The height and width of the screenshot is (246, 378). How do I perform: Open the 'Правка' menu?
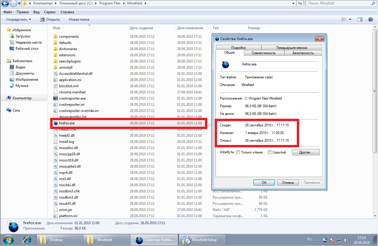[x=23, y=12]
